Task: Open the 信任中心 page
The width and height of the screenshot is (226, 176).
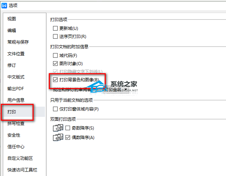Action: pyautogui.click(x=16, y=146)
